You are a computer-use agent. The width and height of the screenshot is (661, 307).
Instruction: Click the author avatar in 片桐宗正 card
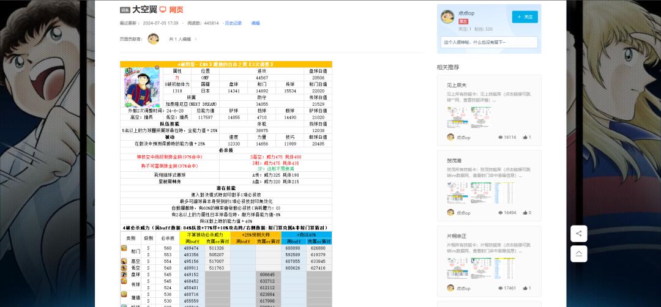(450, 288)
